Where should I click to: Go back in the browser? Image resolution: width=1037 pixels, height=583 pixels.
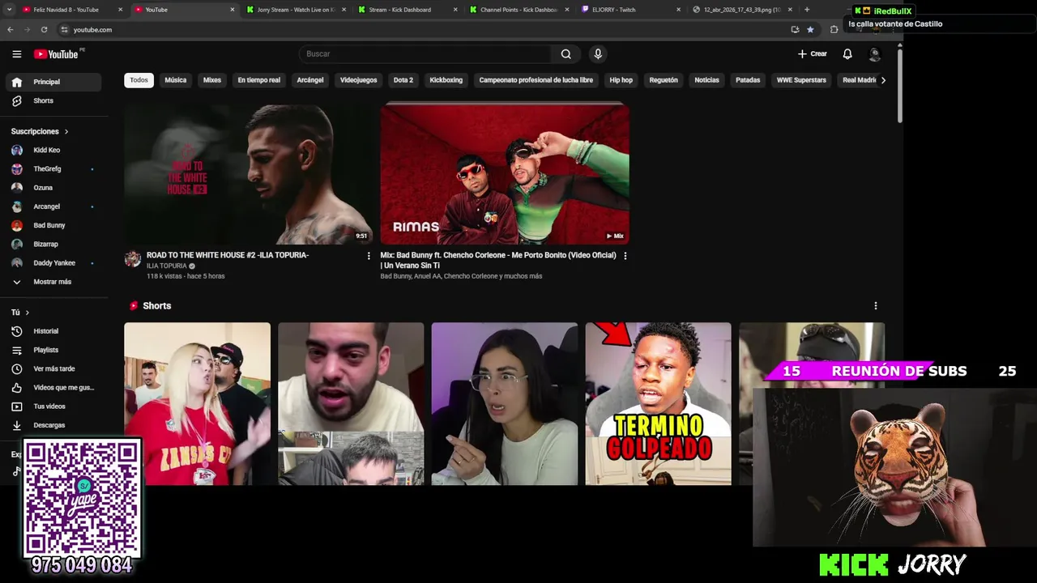[x=10, y=30]
